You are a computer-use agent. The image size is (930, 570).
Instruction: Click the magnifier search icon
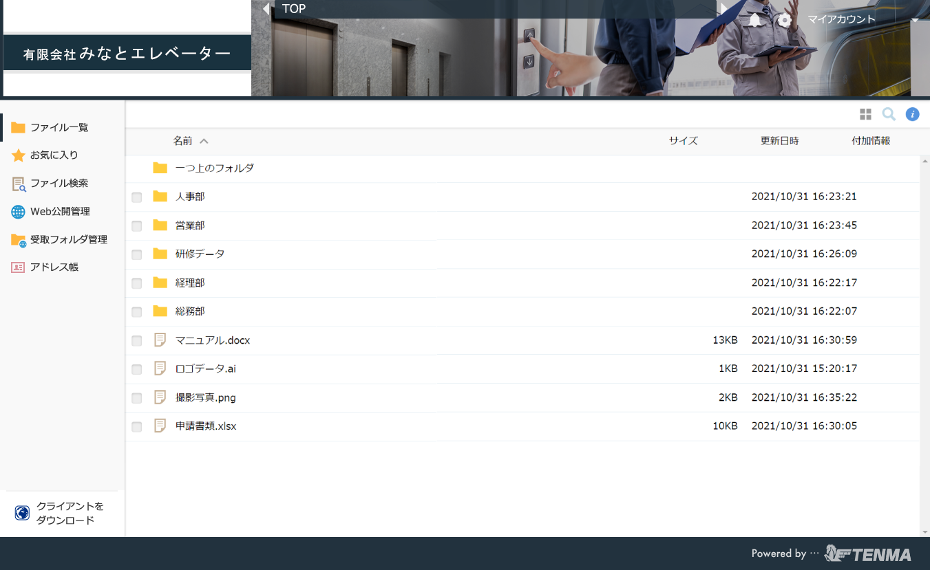(x=889, y=114)
